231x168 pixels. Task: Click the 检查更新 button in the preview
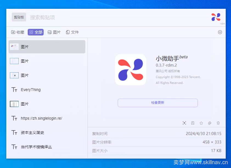click(158, 103)
